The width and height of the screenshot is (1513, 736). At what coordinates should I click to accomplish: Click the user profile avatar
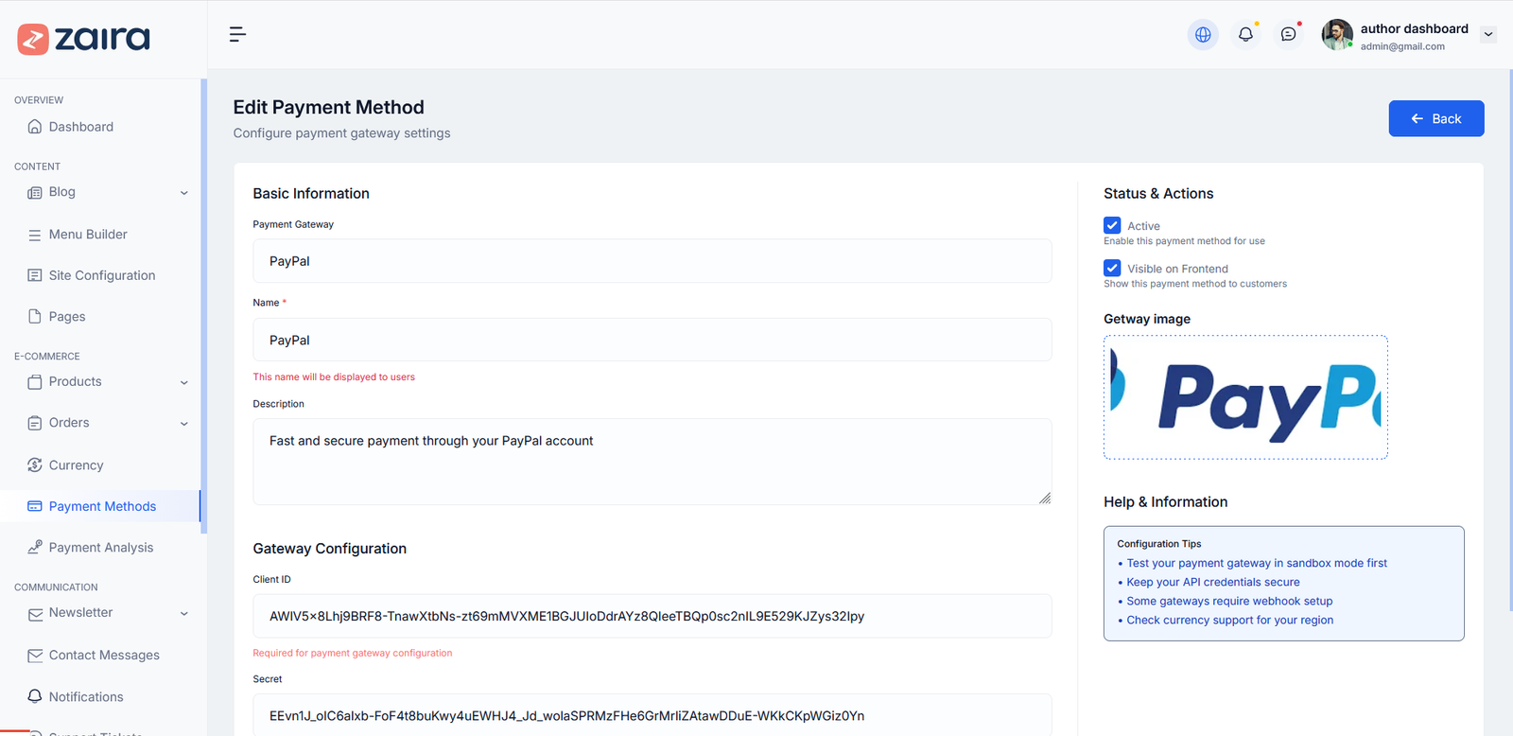(1336, 35)
